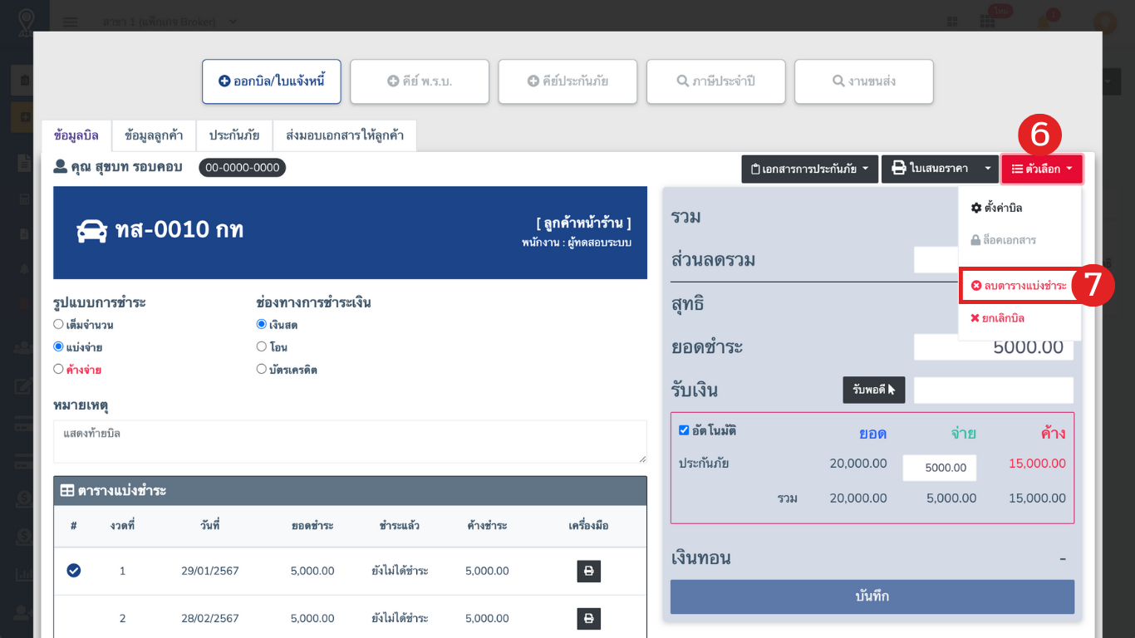Open the งานขนส่ง search button
Screen dimensions: 1135x638
click(x=864, y=81)
